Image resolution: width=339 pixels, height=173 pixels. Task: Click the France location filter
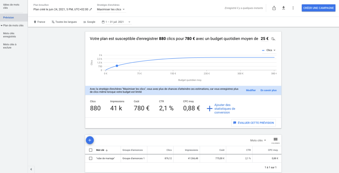point(39,22)
